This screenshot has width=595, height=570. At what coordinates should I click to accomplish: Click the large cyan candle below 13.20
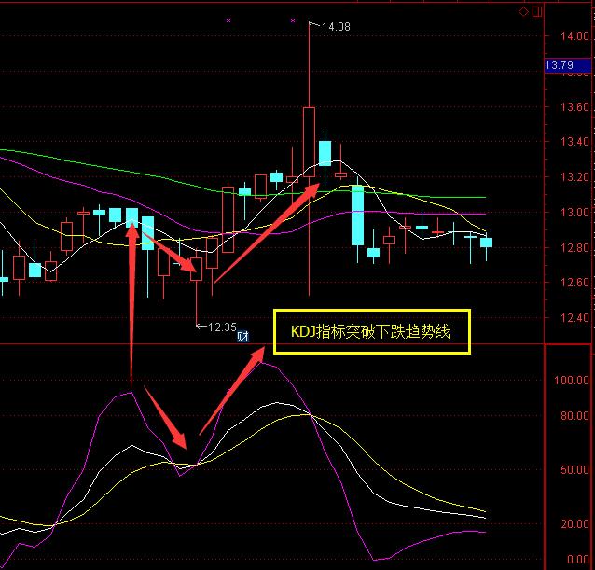(357, 215)
